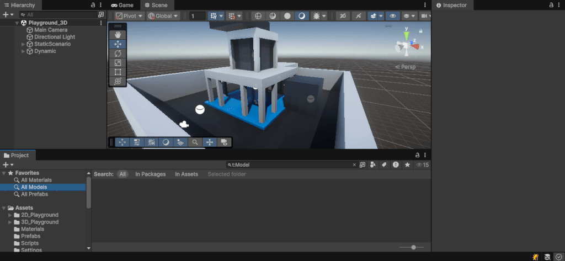The height and width of the screenshot is (261, 565).
Task: Click the debugger bug icon in status bar
Action: point(536,257)
